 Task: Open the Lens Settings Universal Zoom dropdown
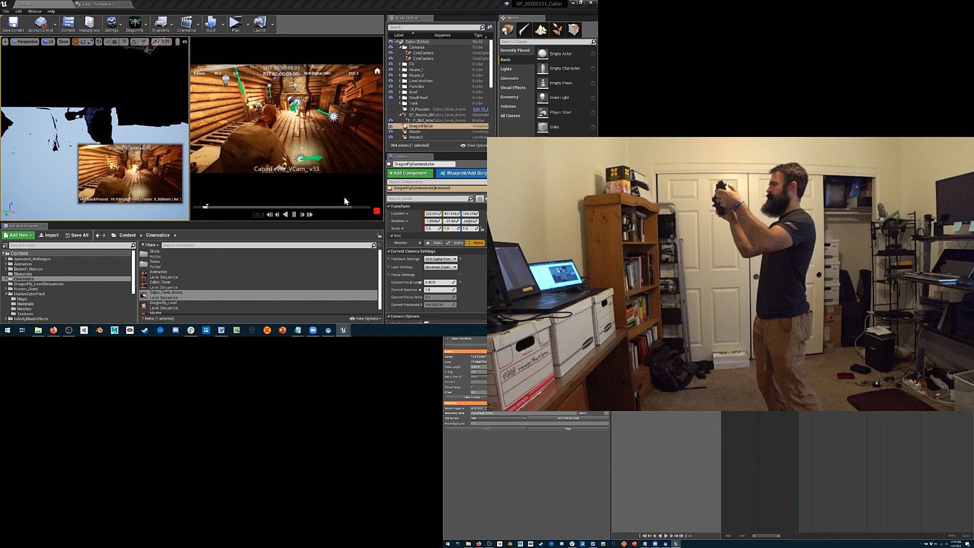pyautogui.click(x=440, y=267)
